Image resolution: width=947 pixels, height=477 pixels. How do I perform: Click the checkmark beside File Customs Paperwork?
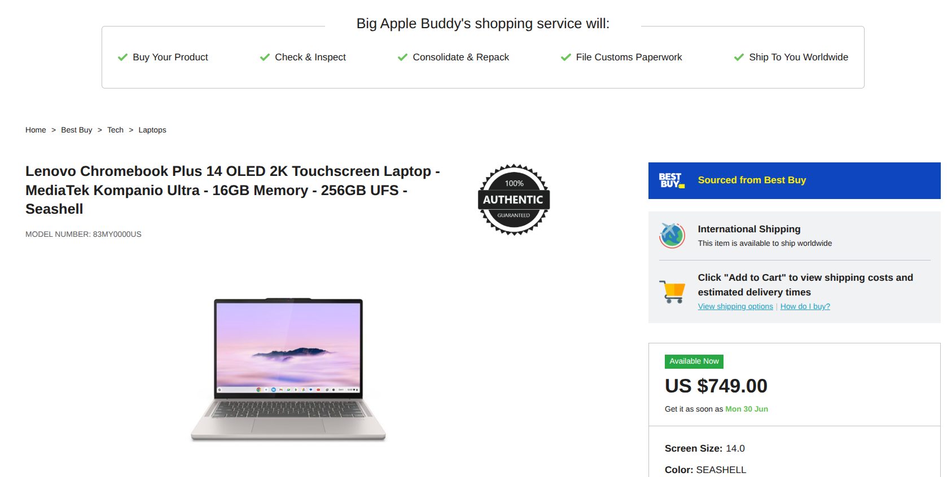(566, 58)
